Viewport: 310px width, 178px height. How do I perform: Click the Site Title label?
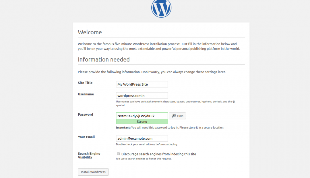coord(85,83)
